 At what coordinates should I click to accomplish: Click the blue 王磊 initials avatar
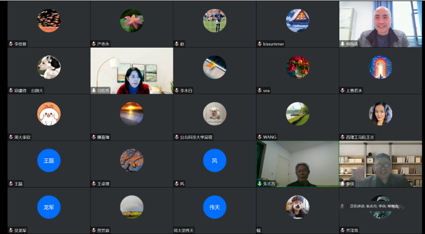[x=49, y=160]
